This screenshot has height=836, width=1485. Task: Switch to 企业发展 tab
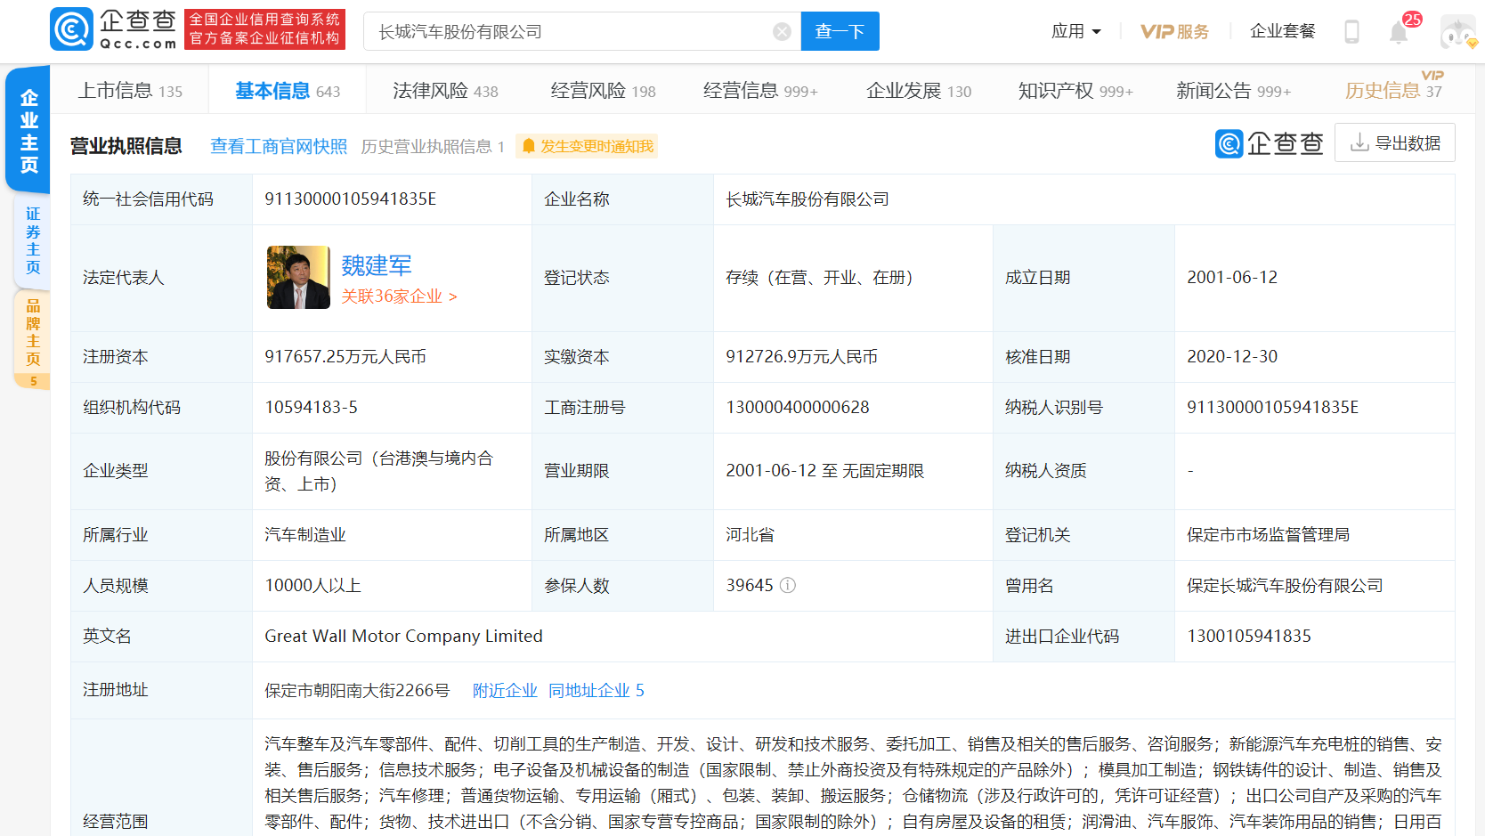point(919,91)
